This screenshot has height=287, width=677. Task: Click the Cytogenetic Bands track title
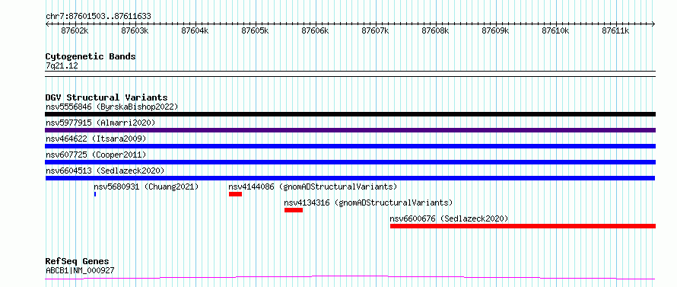click(x=91, y=56)
